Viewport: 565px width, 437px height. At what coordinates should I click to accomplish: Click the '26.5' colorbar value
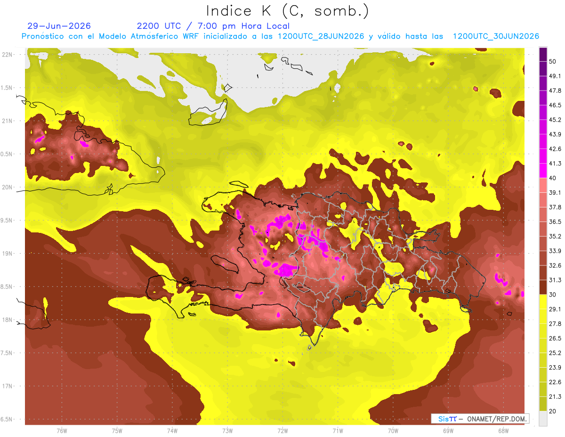[x=555, y=338]
